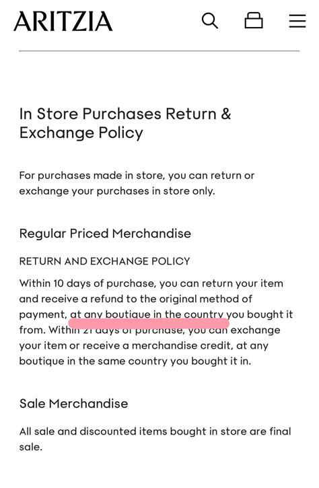
Task: Click the final word 'sale.' at the bottom
Action: [30, 447]
